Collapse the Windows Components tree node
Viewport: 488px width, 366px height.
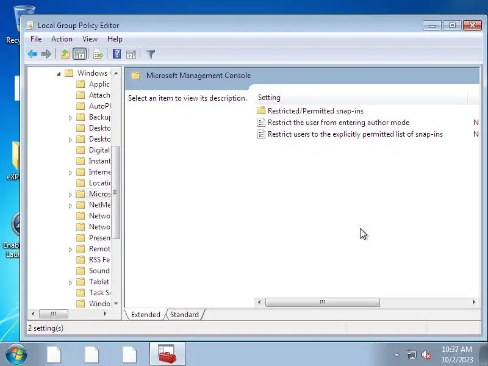(x=59, y=74)
